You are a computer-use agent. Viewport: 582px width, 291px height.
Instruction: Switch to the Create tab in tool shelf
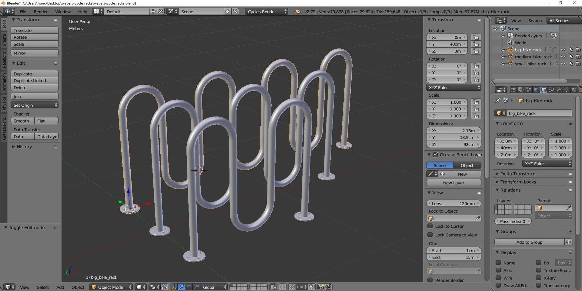(4, 40)
